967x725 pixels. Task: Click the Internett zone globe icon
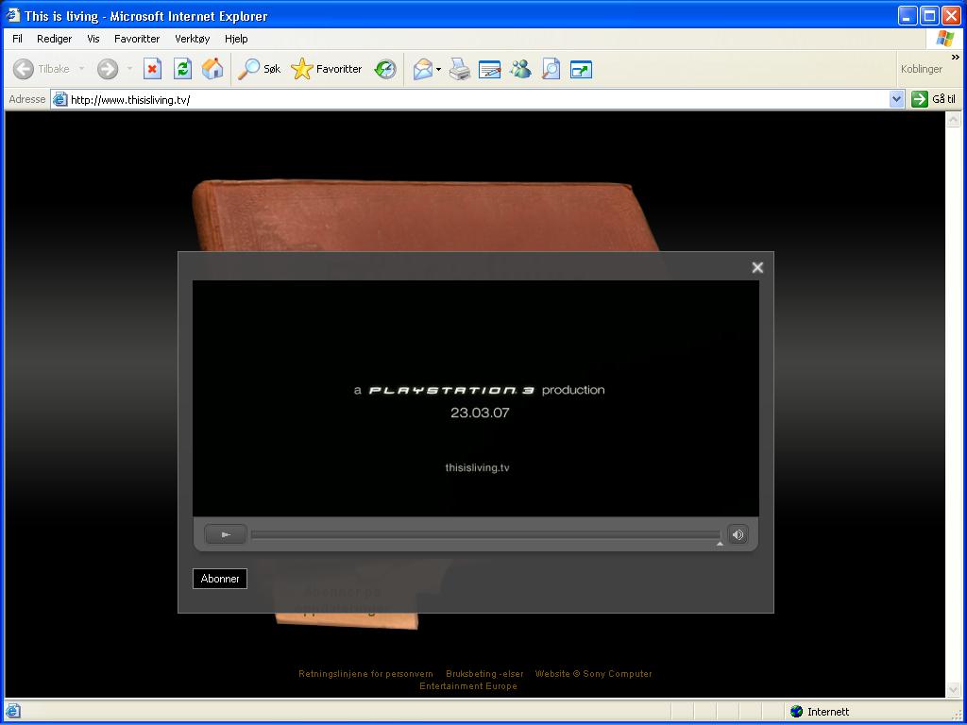(797, 712)
